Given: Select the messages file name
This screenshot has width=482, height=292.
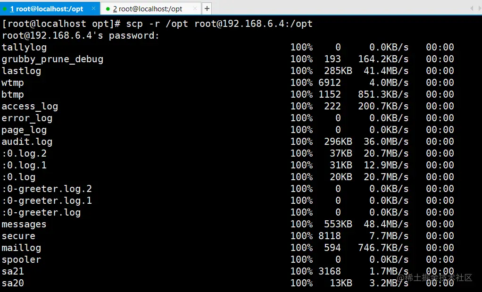Looking at the screenshot, I should [24, 224].
